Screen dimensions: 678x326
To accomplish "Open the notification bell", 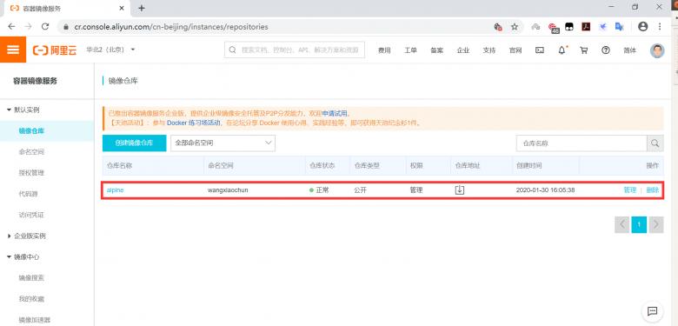I will pyautogui.click(x=562, y=50).
